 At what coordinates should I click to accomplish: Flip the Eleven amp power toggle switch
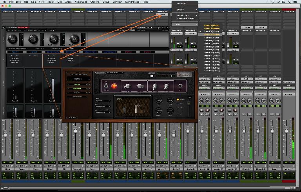pyautogui.click(x=106, y=85)
